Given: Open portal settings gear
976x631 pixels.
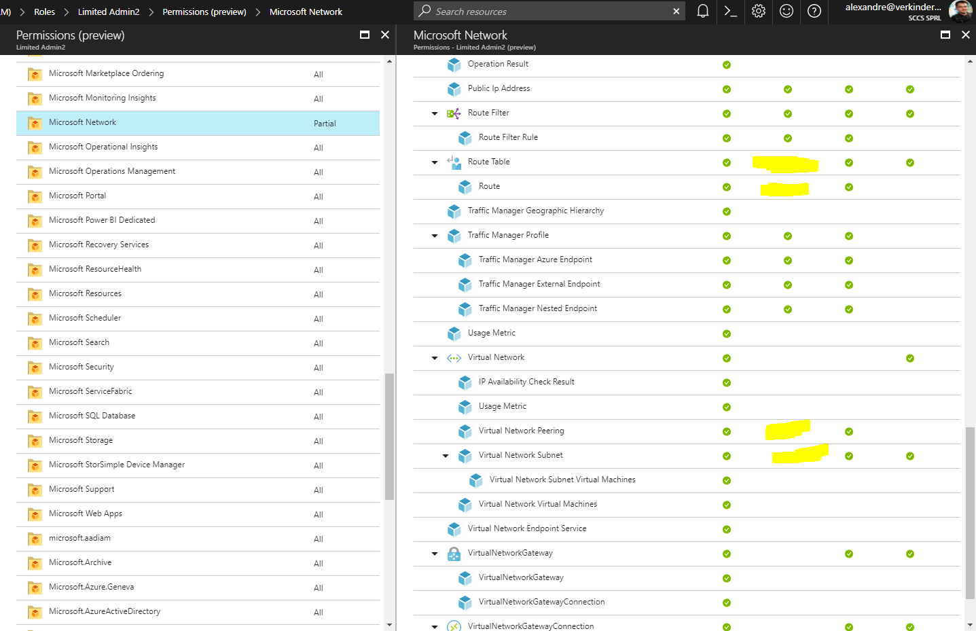Looking at the screenshot, I should click(758, 12).
